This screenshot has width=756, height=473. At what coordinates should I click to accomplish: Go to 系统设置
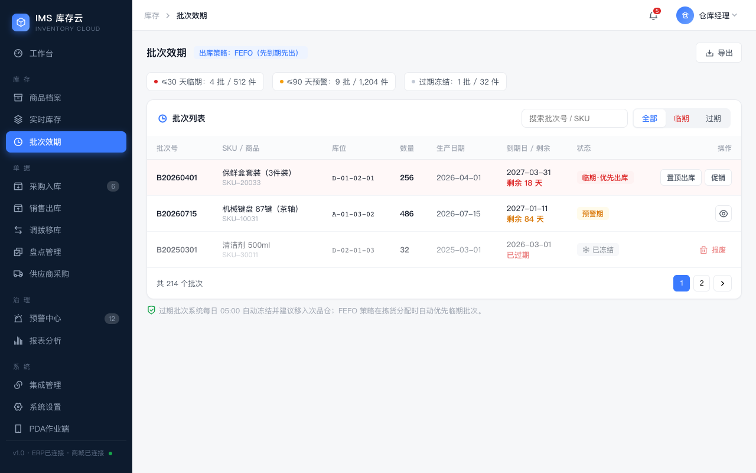(x=66, y=407)
